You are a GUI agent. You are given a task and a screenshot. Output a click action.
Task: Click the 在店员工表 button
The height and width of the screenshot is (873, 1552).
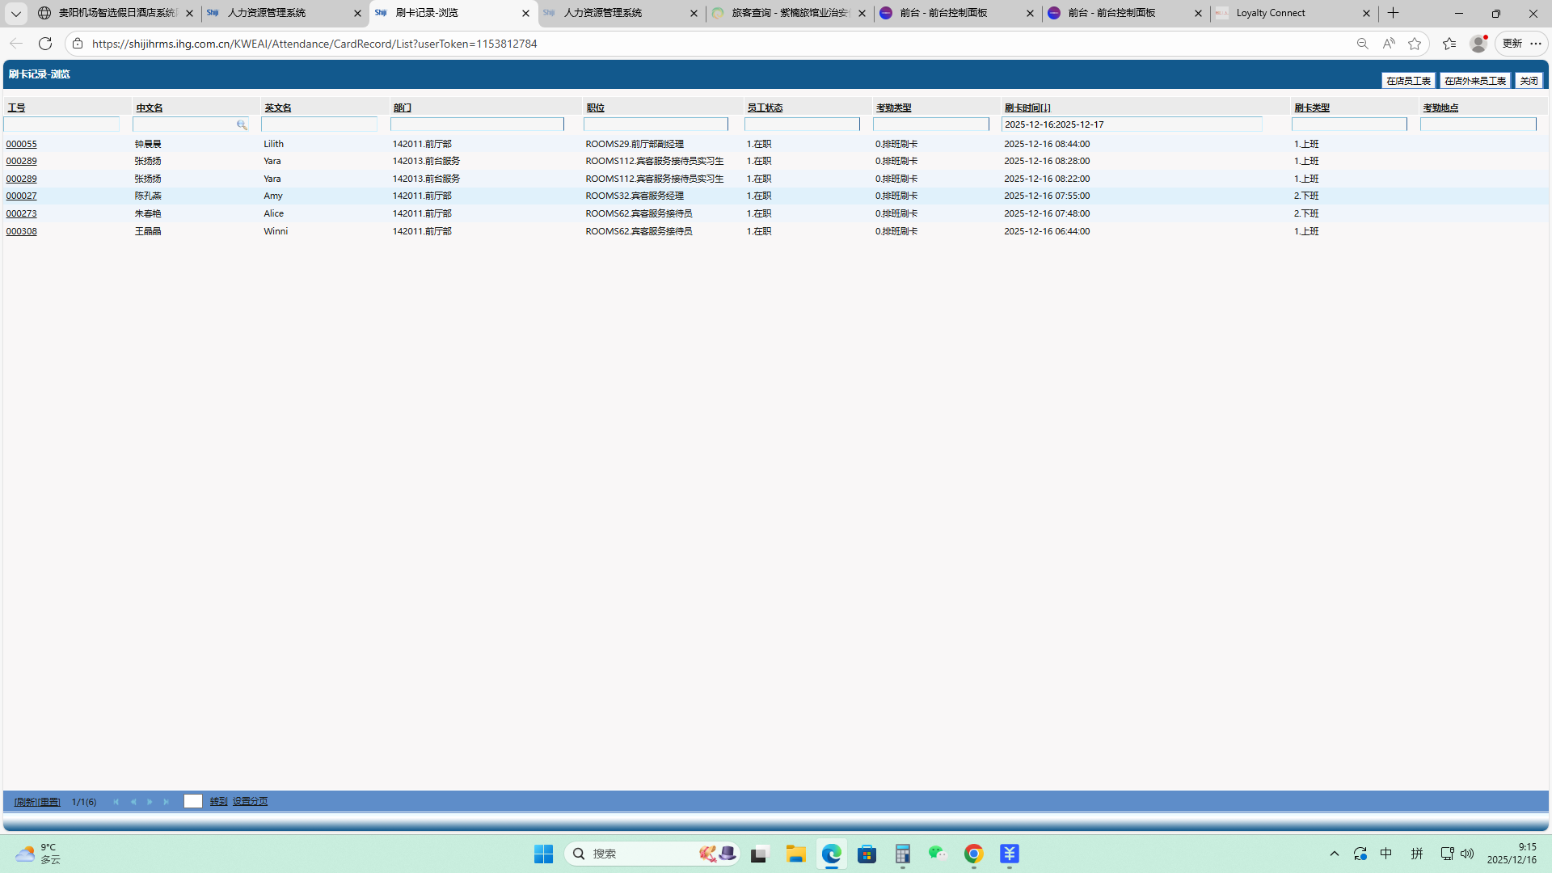pos(1408,81)
